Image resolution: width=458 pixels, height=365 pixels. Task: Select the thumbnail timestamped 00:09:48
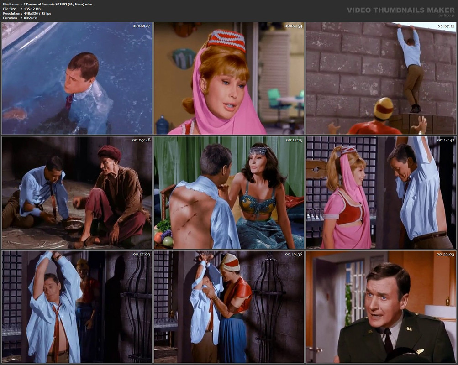click(77, 193)
